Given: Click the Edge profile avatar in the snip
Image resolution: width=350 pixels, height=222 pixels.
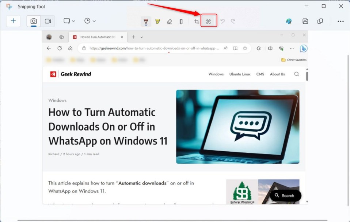Looking at the screenshot, I should 49,37.
